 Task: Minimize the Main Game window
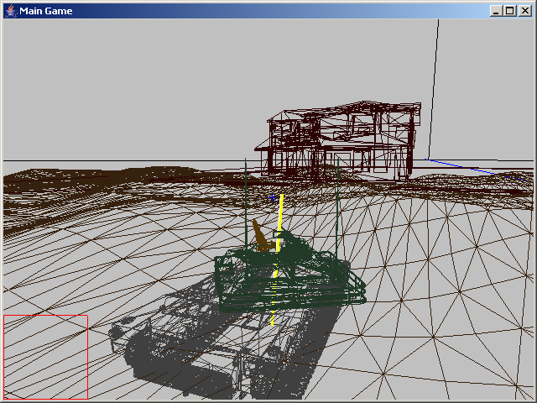tap(495, 11)
